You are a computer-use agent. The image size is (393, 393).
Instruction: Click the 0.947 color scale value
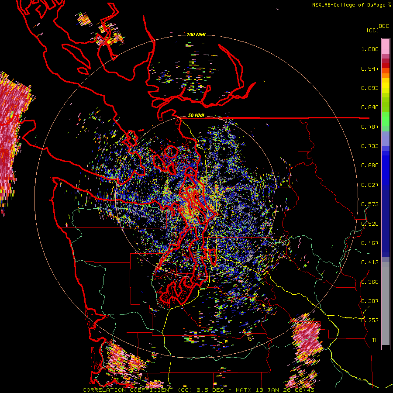coord(370,69)
